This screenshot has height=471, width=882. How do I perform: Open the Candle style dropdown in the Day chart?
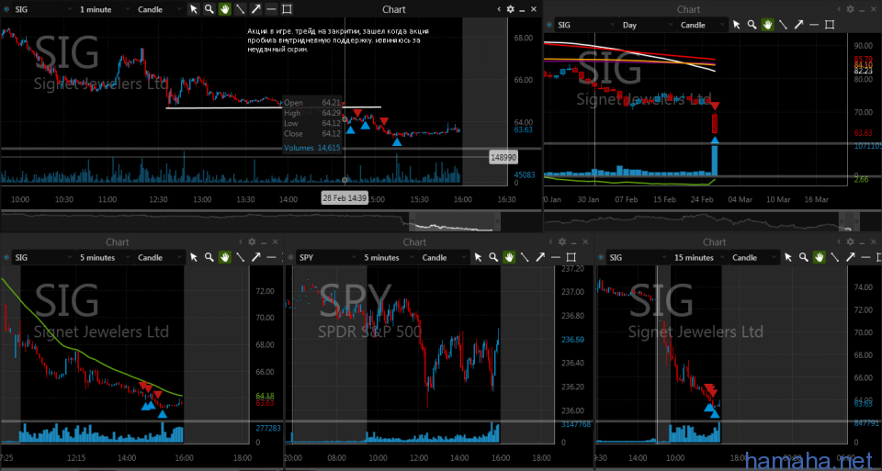[702, 25]
